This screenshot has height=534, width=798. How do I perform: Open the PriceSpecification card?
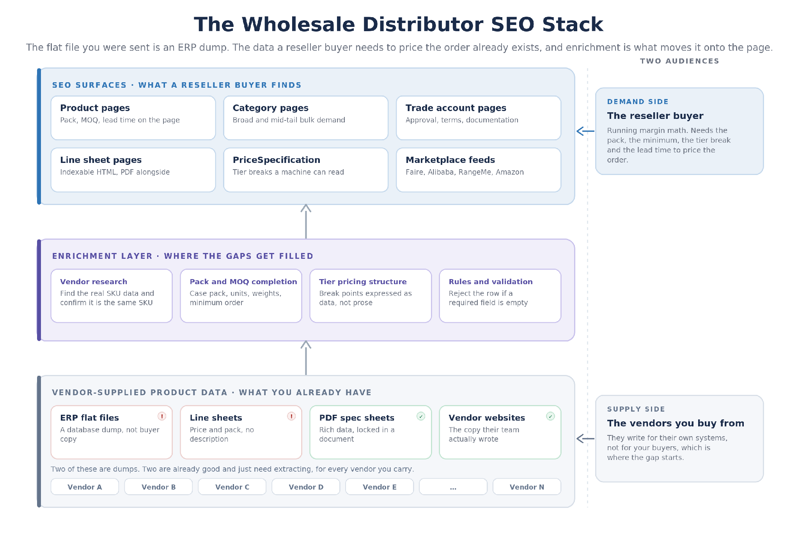pos(306,170)
